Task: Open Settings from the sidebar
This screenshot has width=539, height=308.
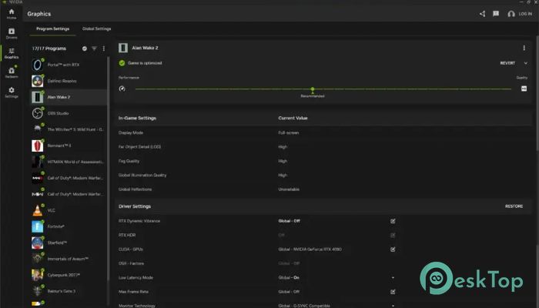Action: click(x=12, y=92)
